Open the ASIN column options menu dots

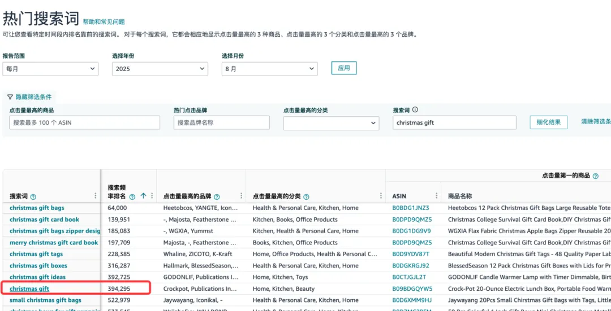tap(436, 196)
